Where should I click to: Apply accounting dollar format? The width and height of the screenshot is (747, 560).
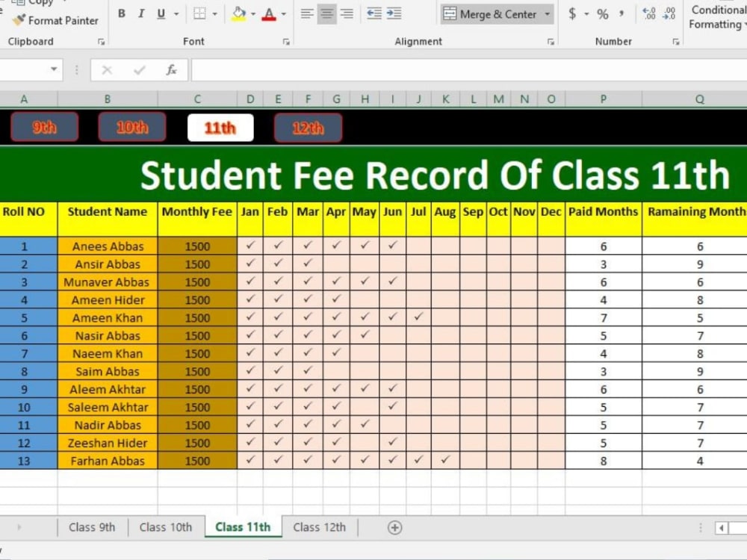572,13
